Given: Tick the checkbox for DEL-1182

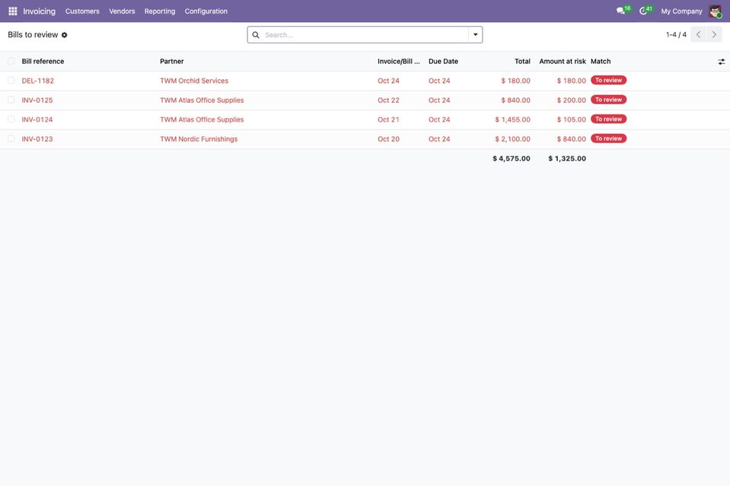Looking at the screenshot, I should point(11,81).
